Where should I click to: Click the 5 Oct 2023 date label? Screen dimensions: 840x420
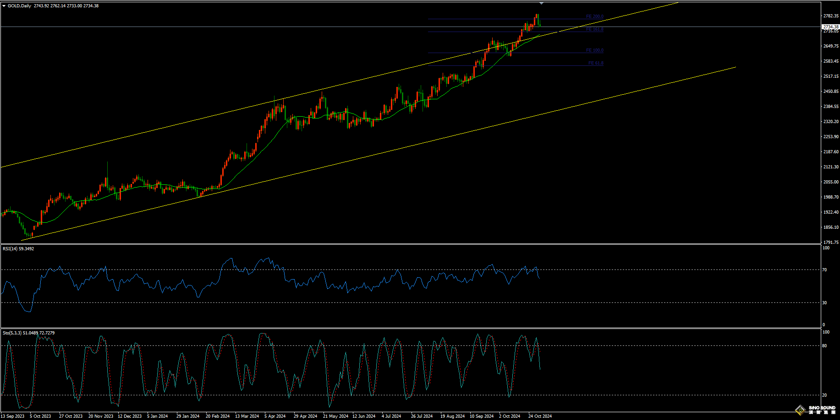point(40,416)
